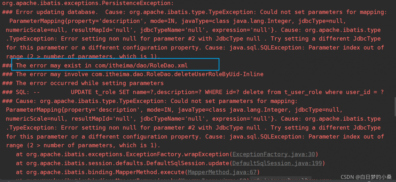
Task: Click the CSDN watermark text
Action: [x=366, y=177]
